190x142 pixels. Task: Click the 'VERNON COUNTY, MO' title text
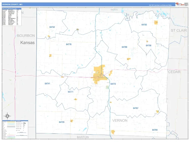(12, 4)
